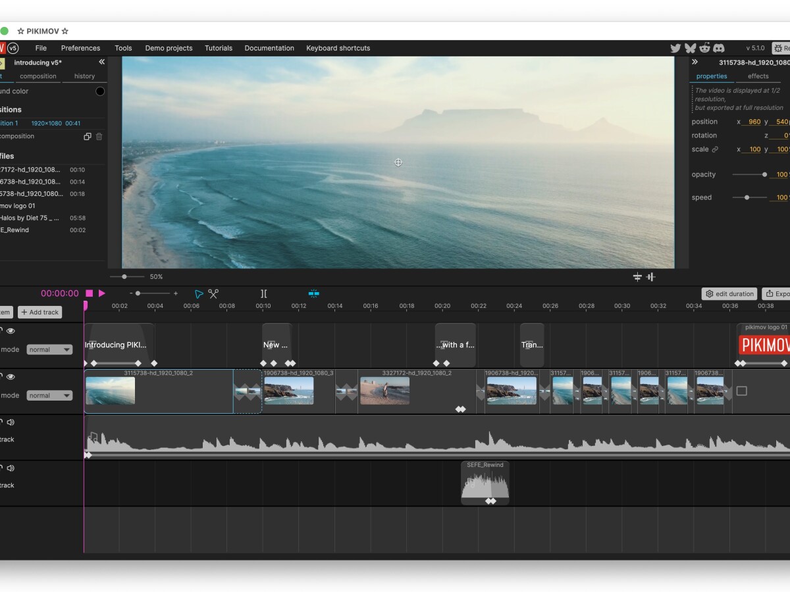This screenshot has width=790, height=592.
Task: Switch to the effects tab
Action: [758, 76]
